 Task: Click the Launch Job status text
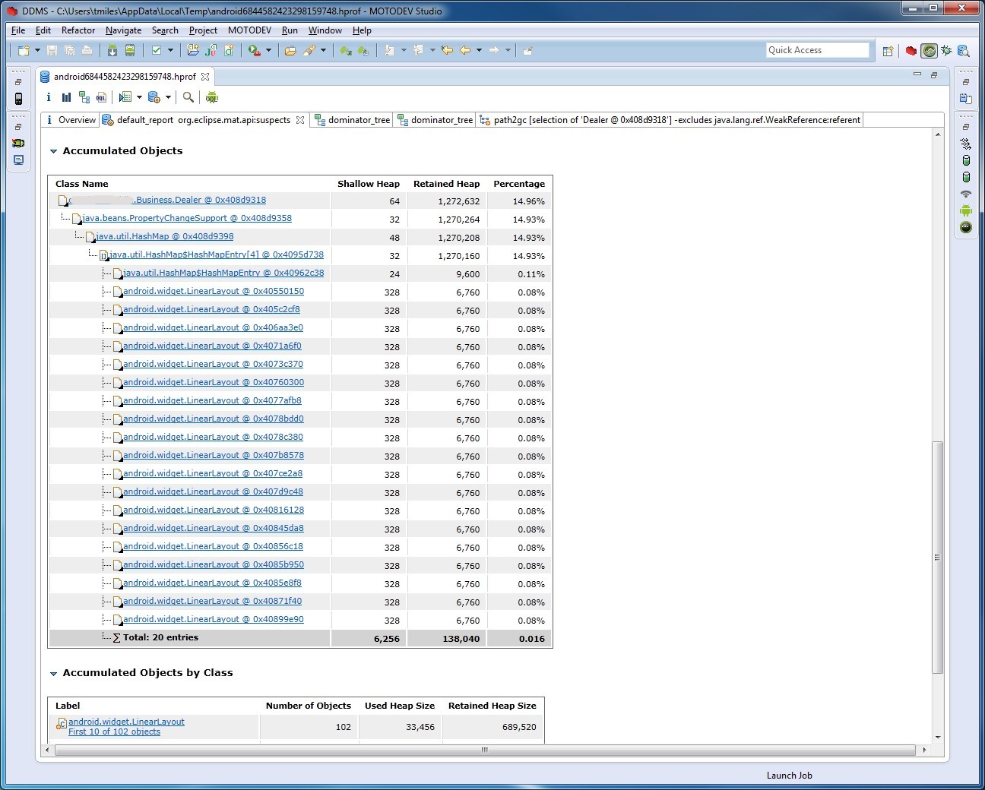click(x=789, y=776)
